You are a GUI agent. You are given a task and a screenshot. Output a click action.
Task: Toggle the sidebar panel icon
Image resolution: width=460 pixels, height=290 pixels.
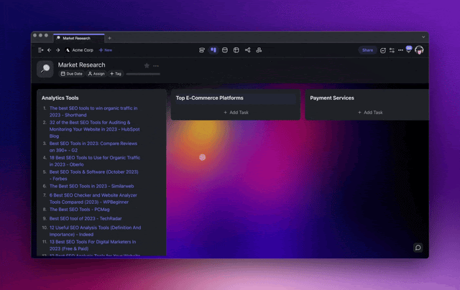point(41,50)
